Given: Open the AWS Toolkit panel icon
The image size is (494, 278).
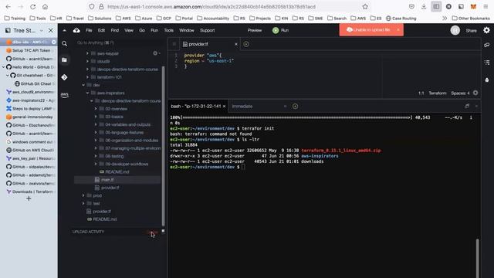Looking at the screenshot, I should (x=64, y=94).
